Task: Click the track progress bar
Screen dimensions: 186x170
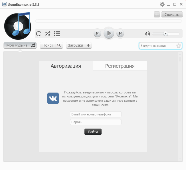Action: [108, 21]
